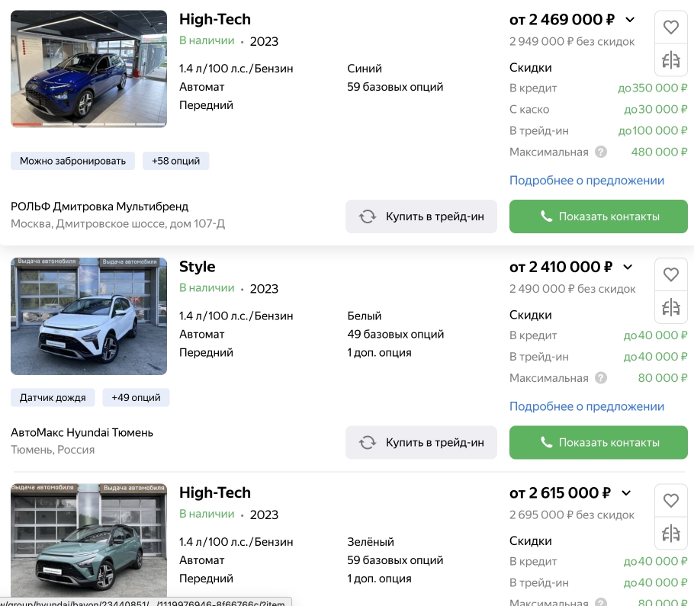The image size is (694, 606).
Task: Click the +58 опций tag
Action: (x=175, y=161)
